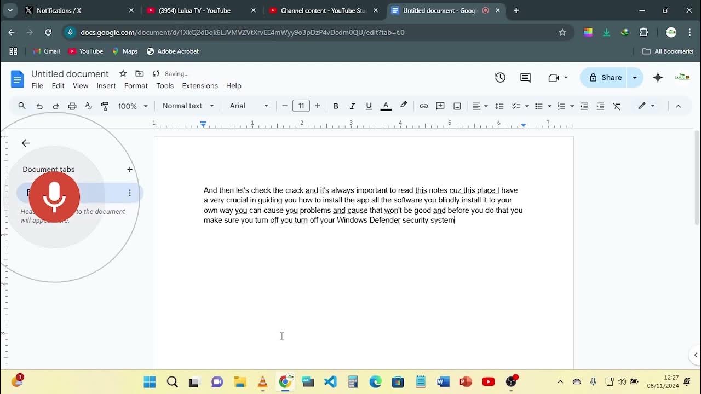Screen dimensions: 701x394
Task: Open VLC from the taskbar
Action: click(262, 382)
